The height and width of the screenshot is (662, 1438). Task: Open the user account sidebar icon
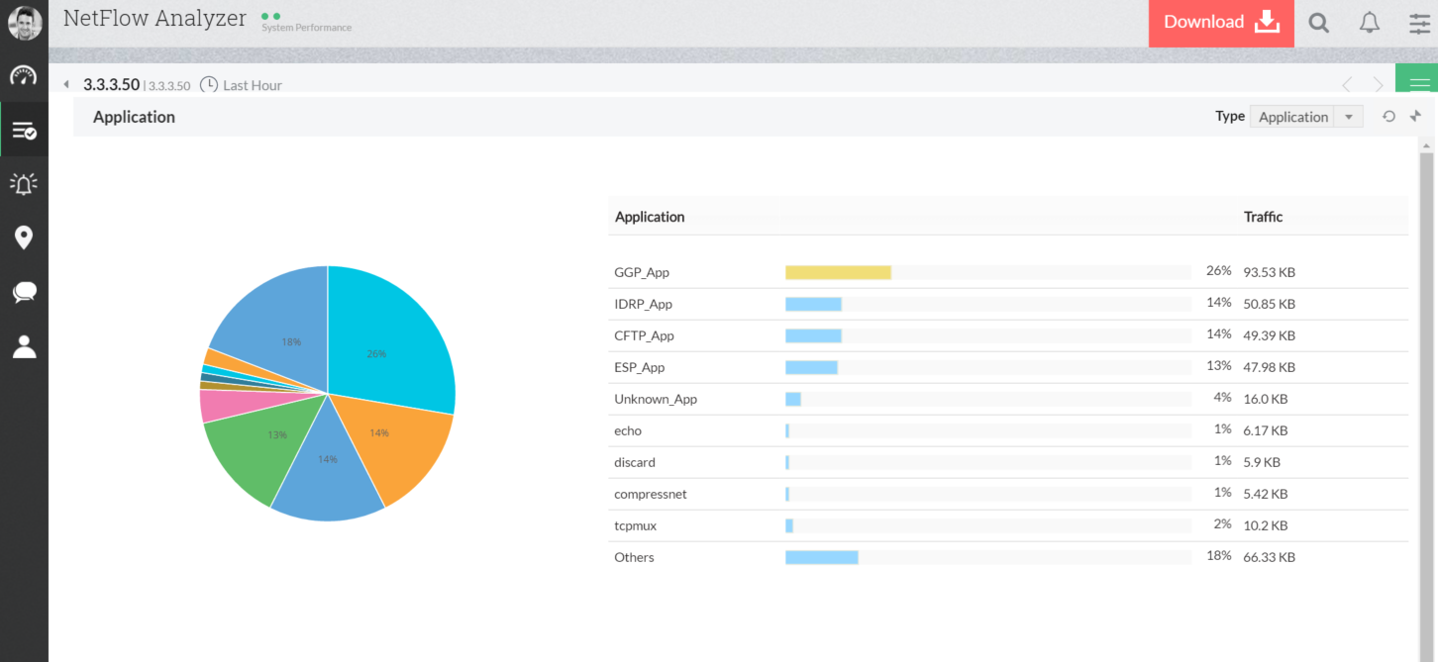pos(24,346)
